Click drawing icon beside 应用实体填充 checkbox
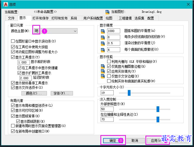194x147 pixels. [x=103, y=71]
